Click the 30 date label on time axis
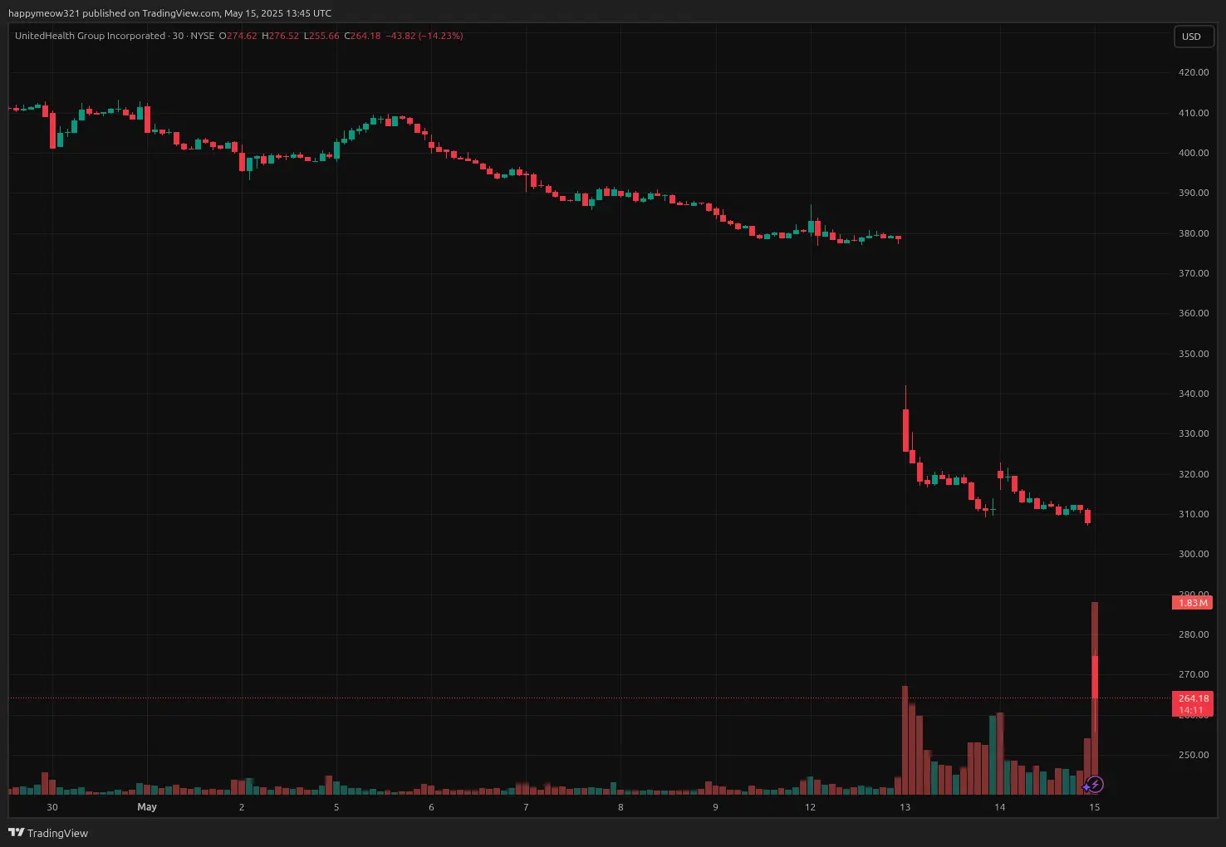1226x847 pixels. [x=52, y=807]
